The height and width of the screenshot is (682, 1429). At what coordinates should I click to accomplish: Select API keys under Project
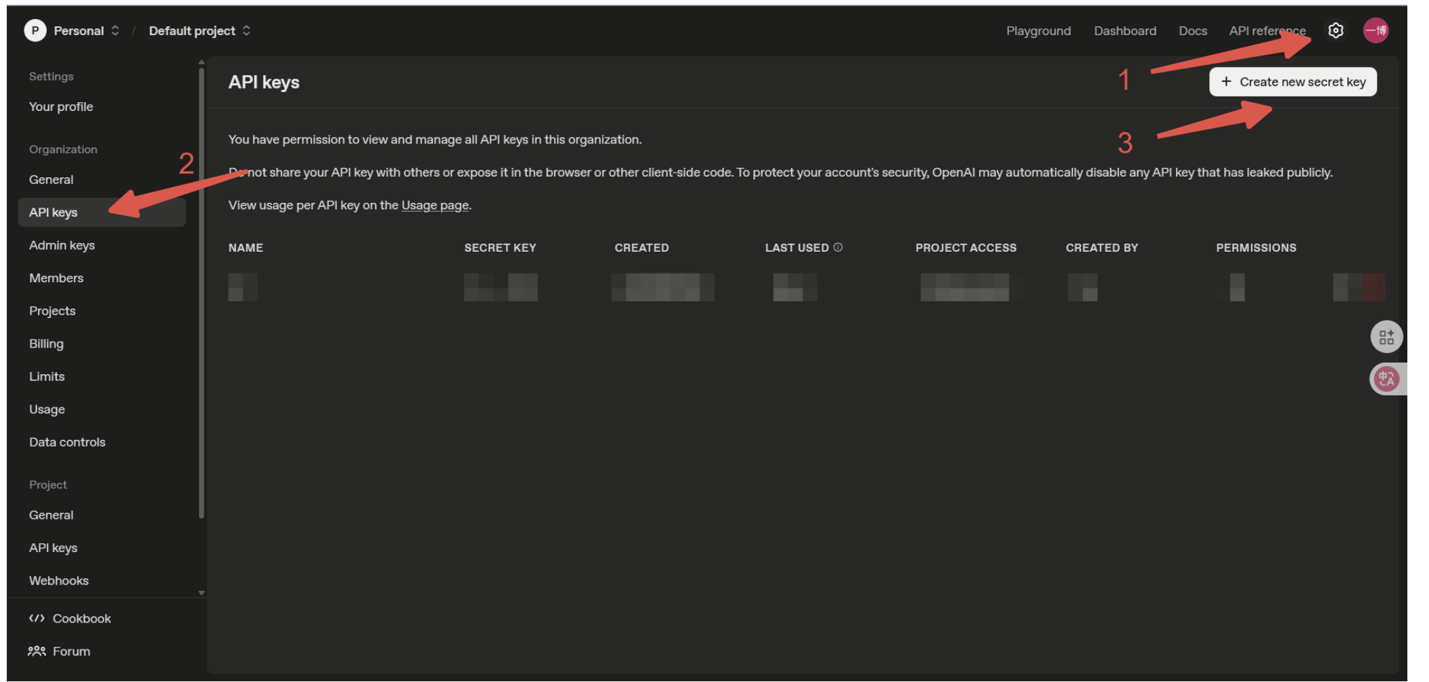tap(53, 548)
